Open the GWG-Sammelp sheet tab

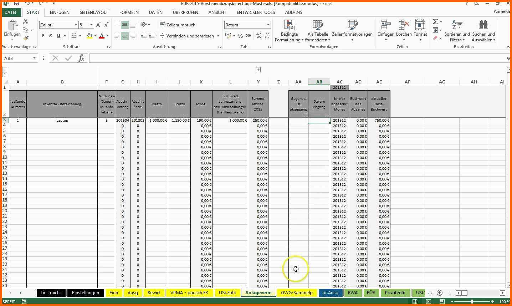coord(297,293)
